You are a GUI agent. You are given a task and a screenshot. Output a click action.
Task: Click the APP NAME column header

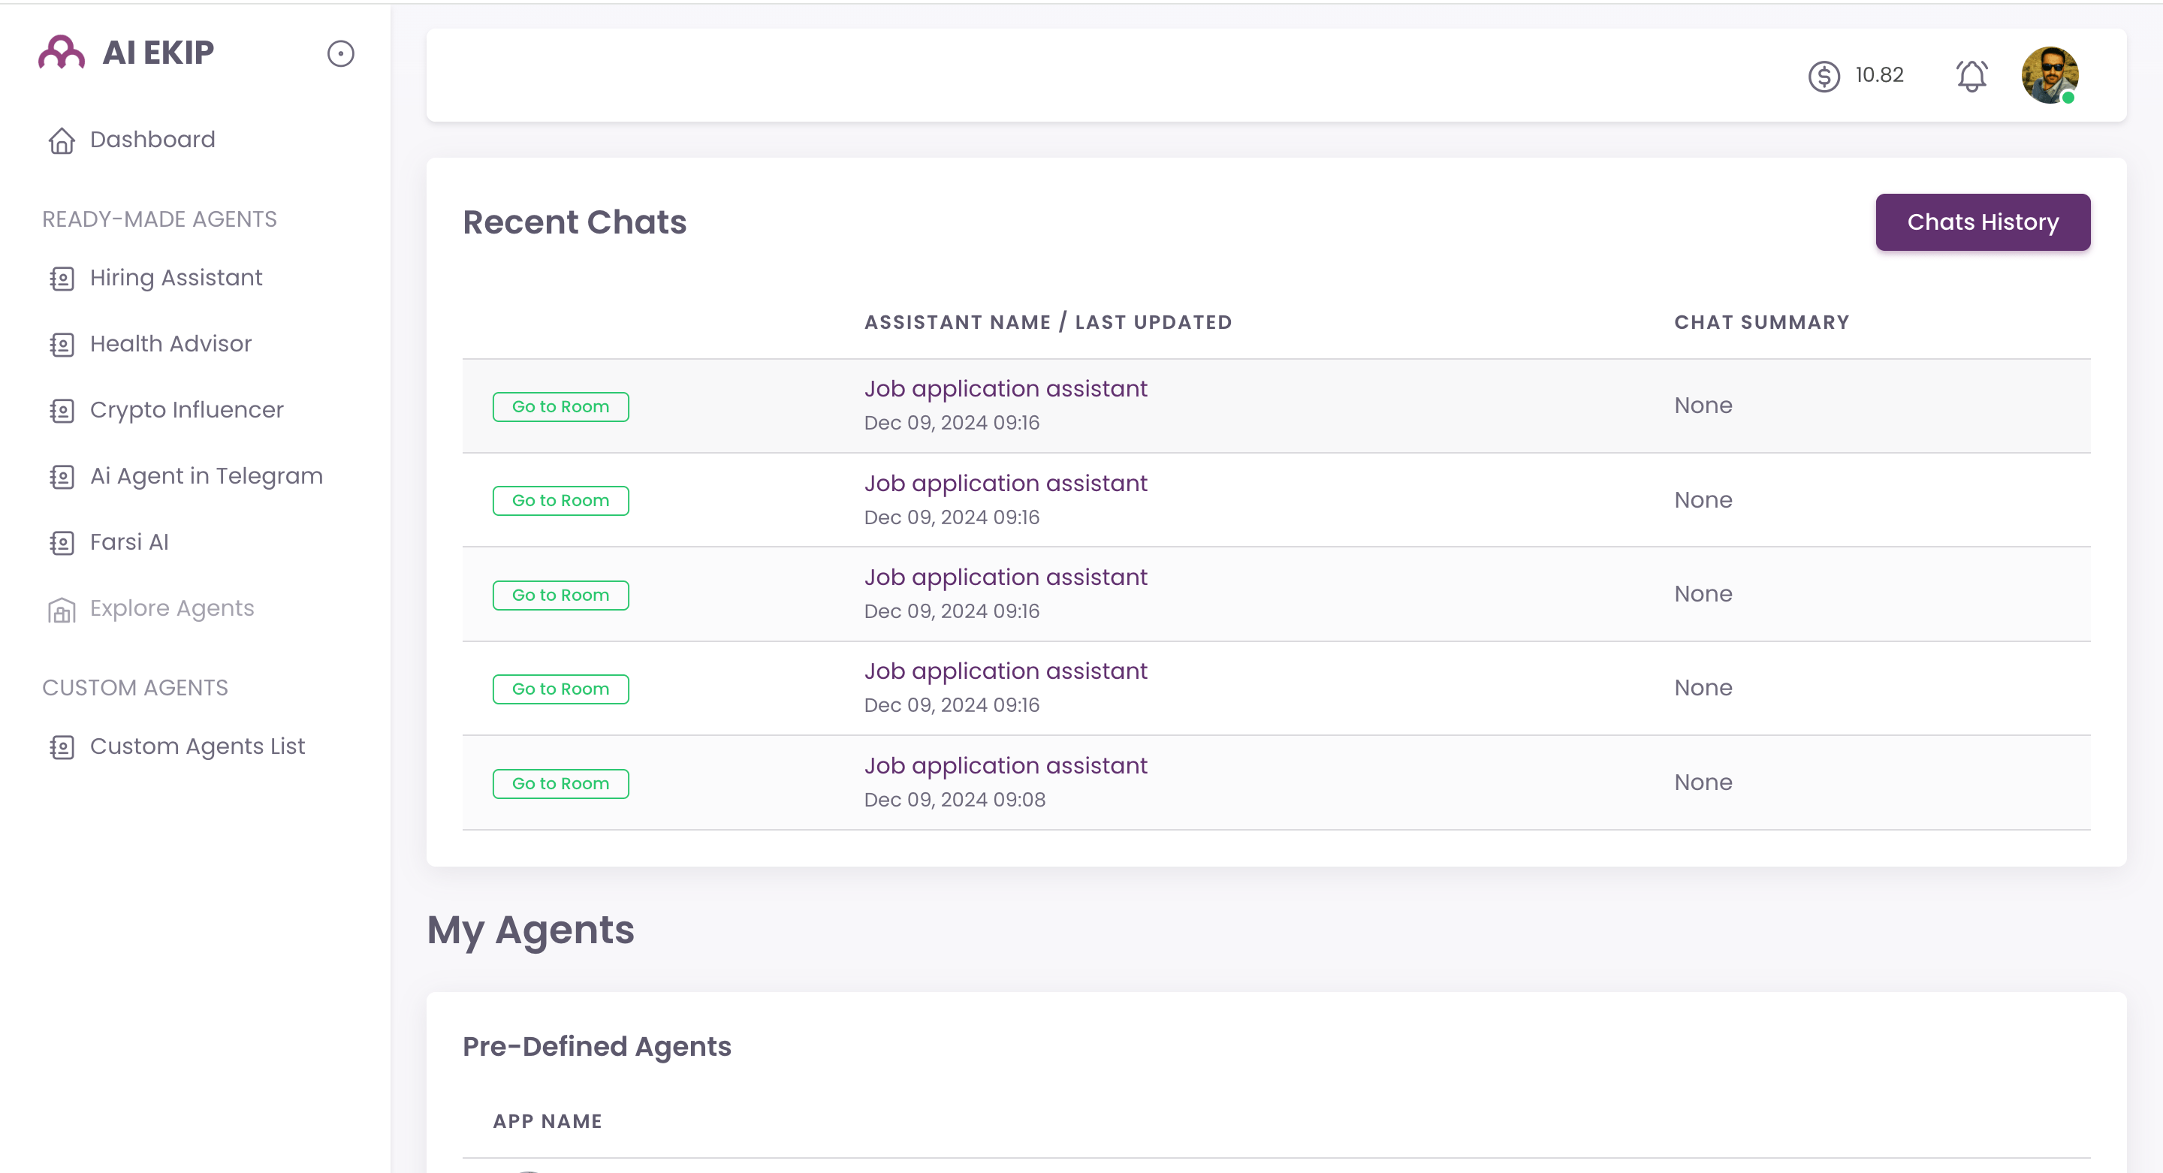[548, 1122]
